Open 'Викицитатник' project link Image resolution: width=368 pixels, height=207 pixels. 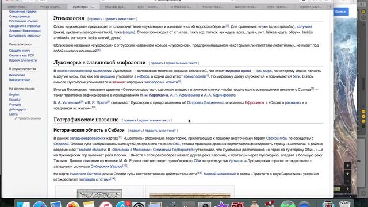[20, 80]
